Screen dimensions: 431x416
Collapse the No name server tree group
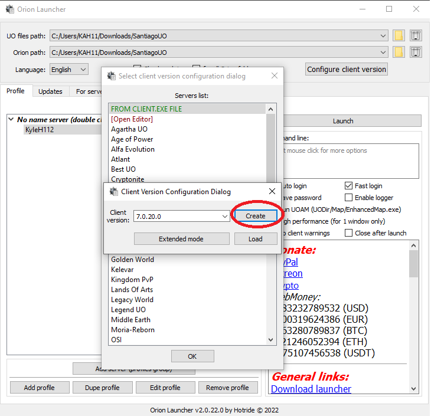[11, 120]
